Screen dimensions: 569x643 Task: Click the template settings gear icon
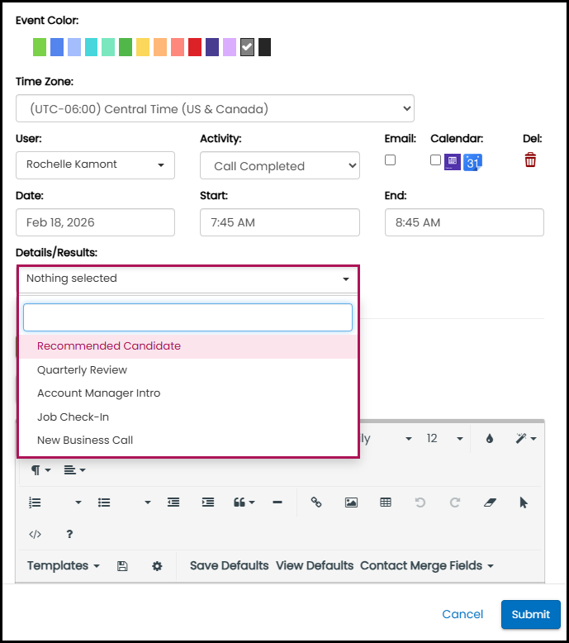tap(157, 566)
